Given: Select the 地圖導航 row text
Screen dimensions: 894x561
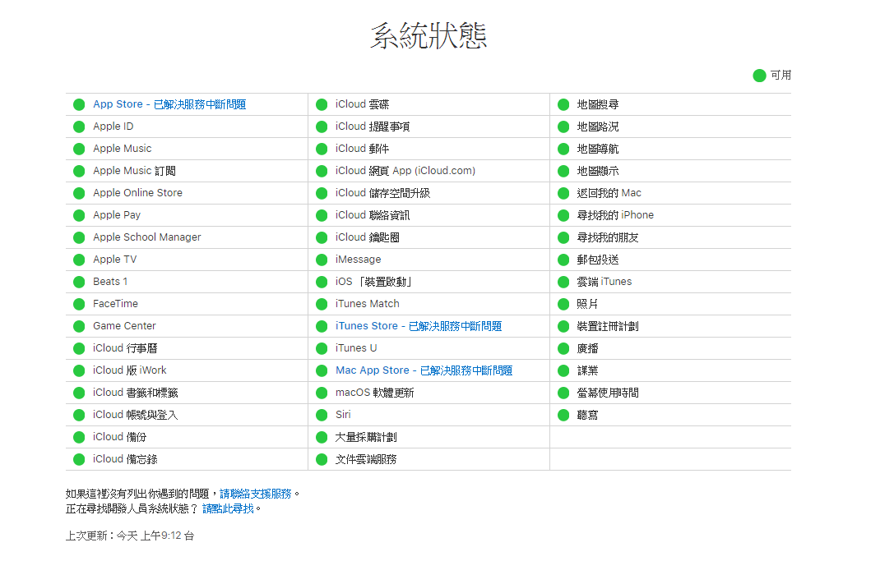Looking at the screenshot, I should click(598, 149).
